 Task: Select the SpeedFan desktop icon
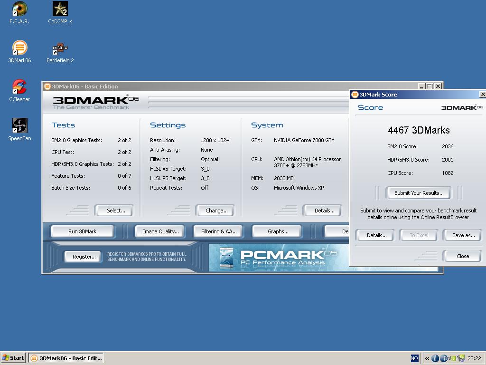pyautogui.click(x=19, y=129)
